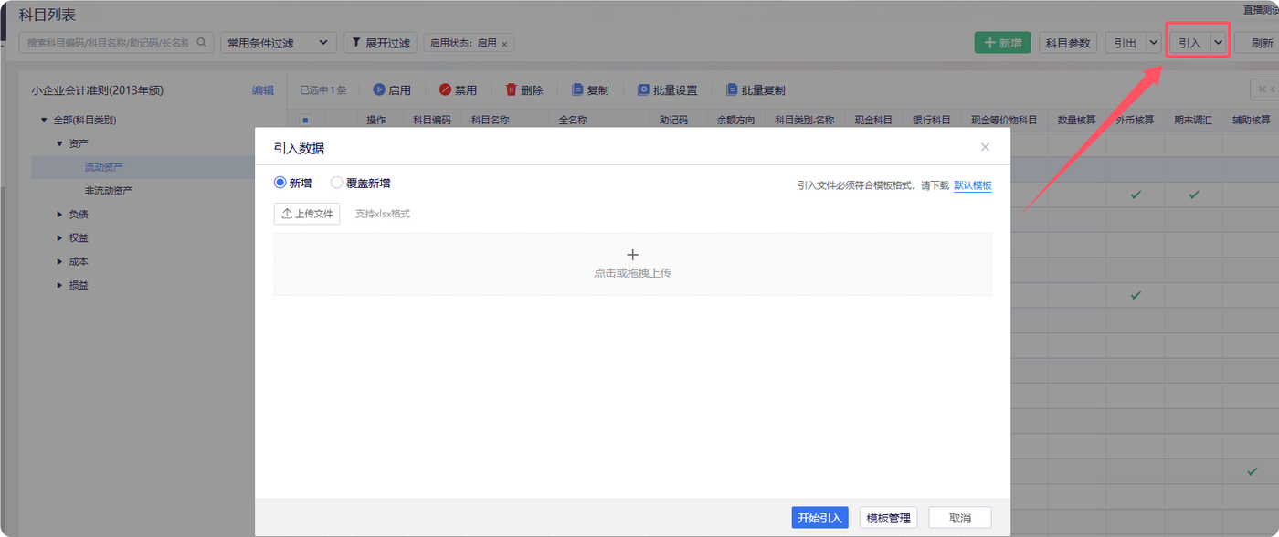1279x537 pixels.
Task: Expand the 权益 tree node
Action: click(x=59, y=238)
